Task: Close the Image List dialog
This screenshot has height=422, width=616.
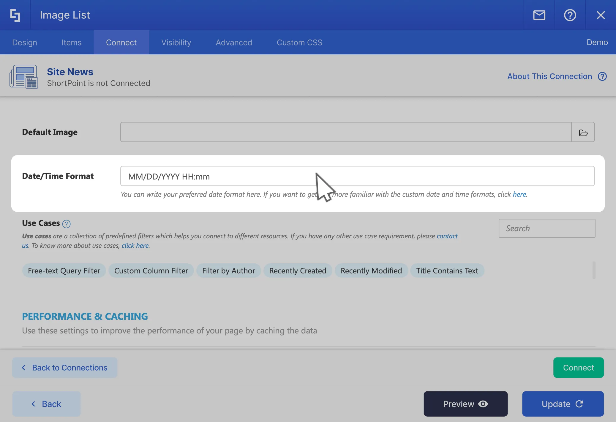Action: [601, 15]
